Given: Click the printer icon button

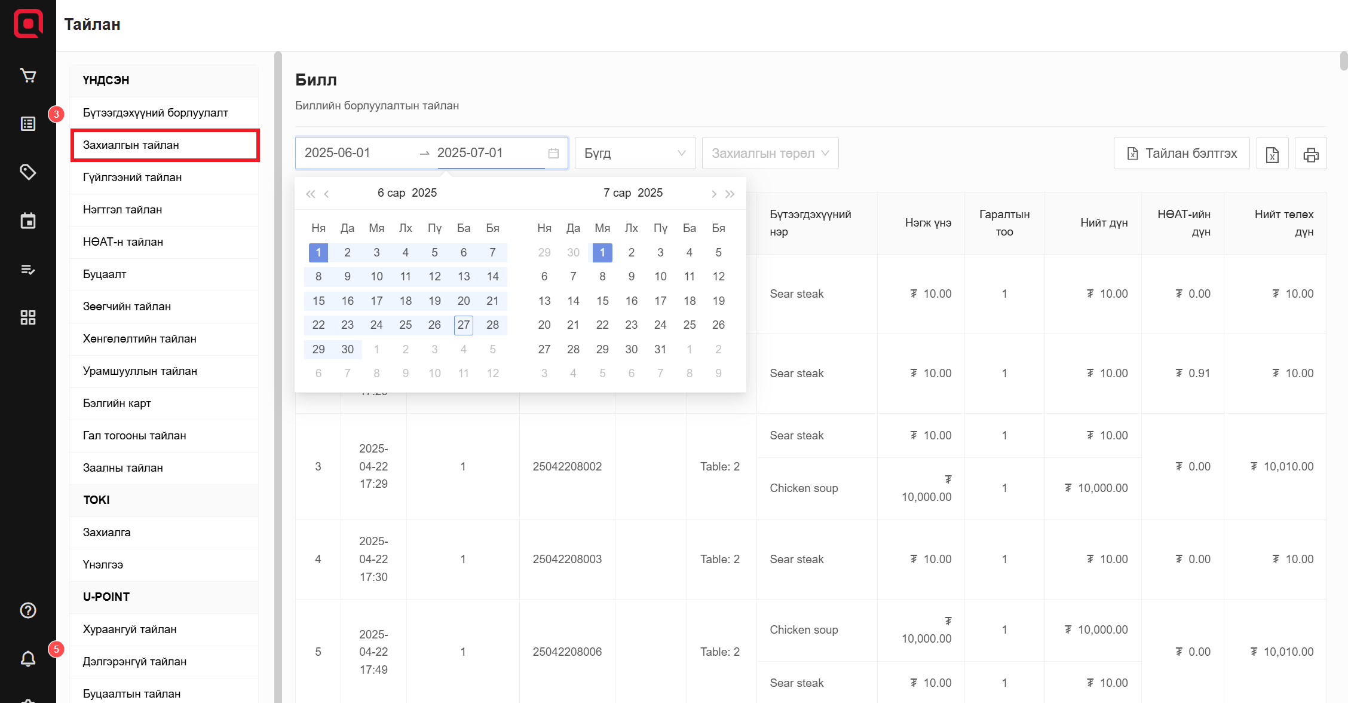Looking at the screenshot, I should (1310, 154).
